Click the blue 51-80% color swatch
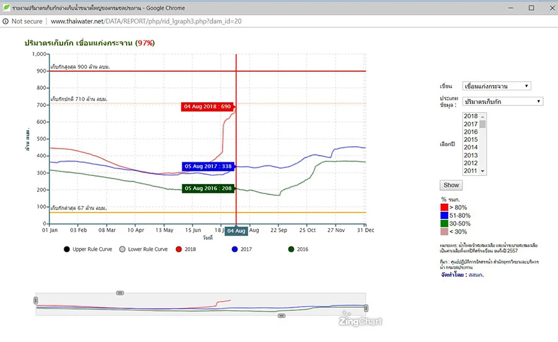This screenshot has height=342, width=558. (x=444, y=216)
